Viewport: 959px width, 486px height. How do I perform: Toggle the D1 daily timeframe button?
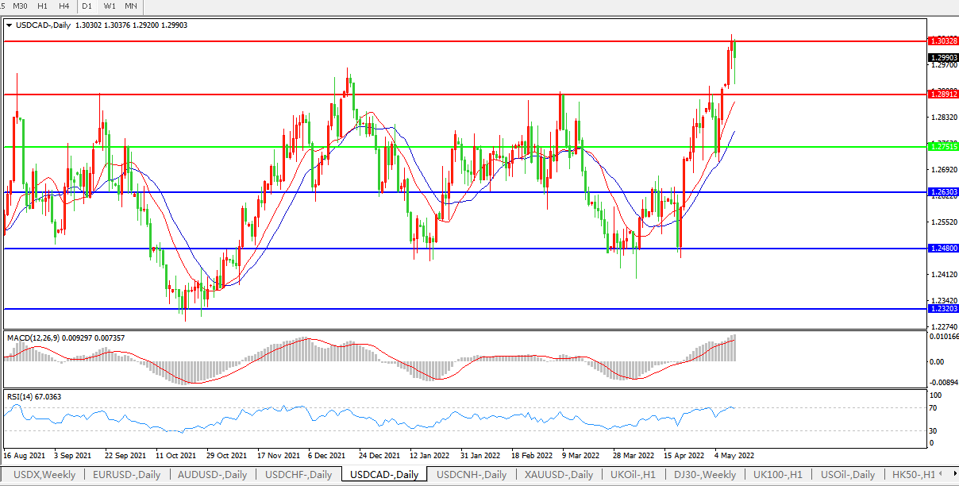tap(87, 6)
